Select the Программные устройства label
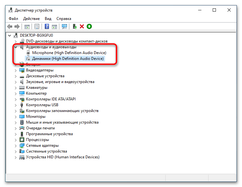This screenshot has height=187, width=242. coord(49,134)
